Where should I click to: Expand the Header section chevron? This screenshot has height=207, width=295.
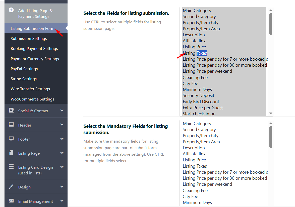(62, 125)
